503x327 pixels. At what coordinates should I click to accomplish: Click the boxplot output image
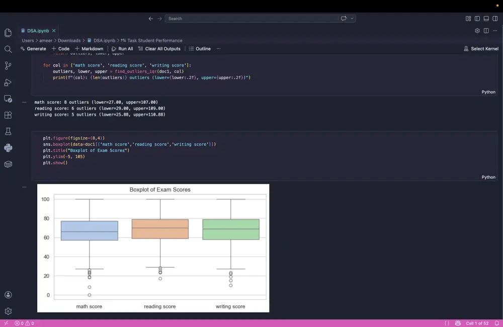tap(153, 248)
